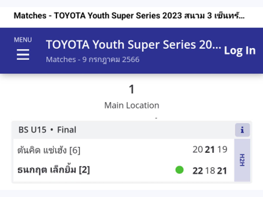Click the bold second game score 21
This screenshot has height=197, width=263.
(x=210, y=149)
